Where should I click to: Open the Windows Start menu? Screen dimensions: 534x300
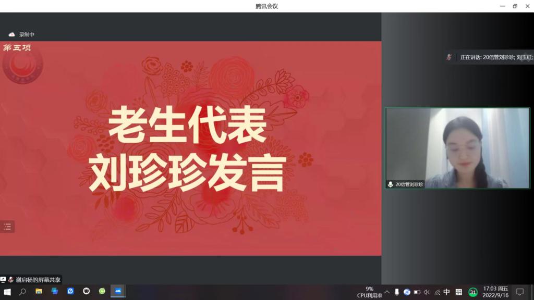[7, 292]
